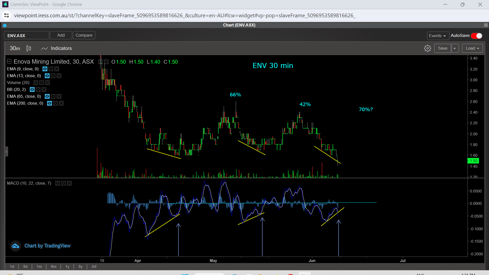Click the blue channel link dot
Screen dimensions: 489x275
[x=5, y=25]
